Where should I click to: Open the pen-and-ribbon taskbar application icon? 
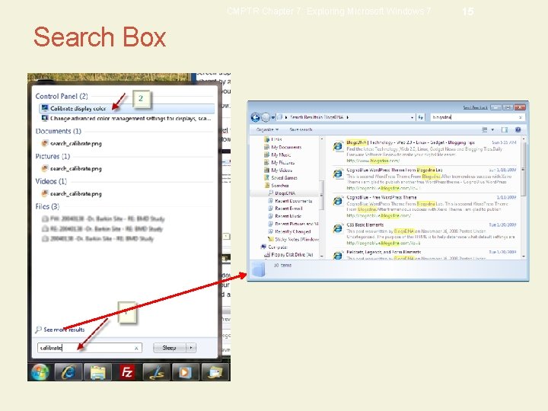[156, 372]
